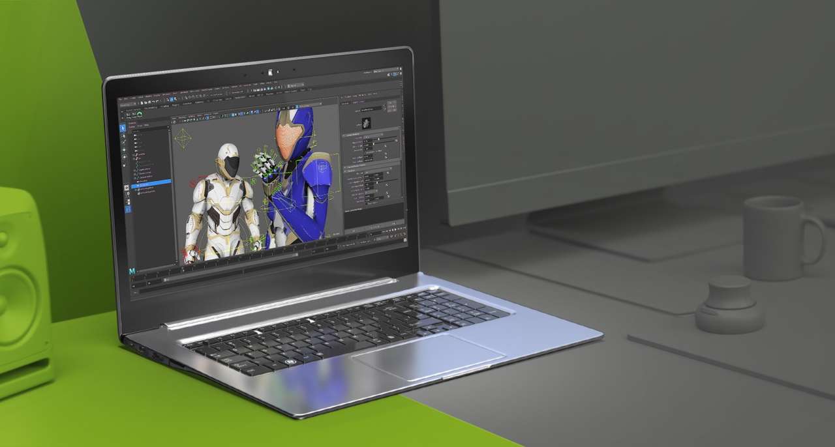The image size is (835, 447).
Task: Activate the Scale tool in the toolbox
Action: coord(124,166)
